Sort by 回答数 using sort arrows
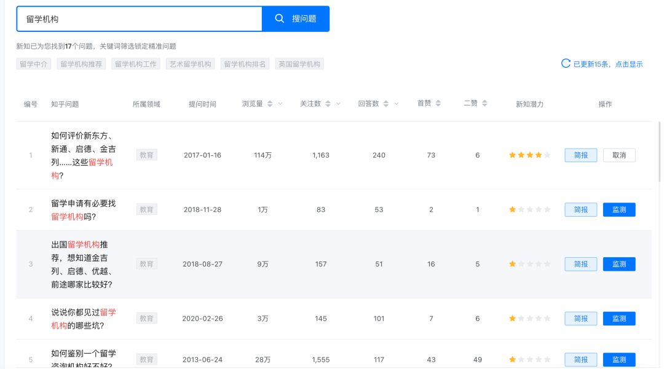 pos(386,104)
